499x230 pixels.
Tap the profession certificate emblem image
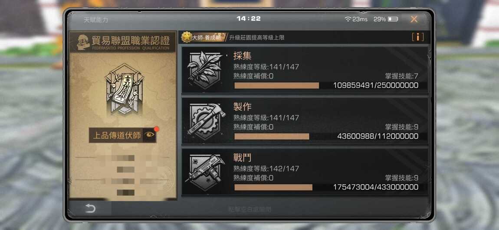pos(122,89)
